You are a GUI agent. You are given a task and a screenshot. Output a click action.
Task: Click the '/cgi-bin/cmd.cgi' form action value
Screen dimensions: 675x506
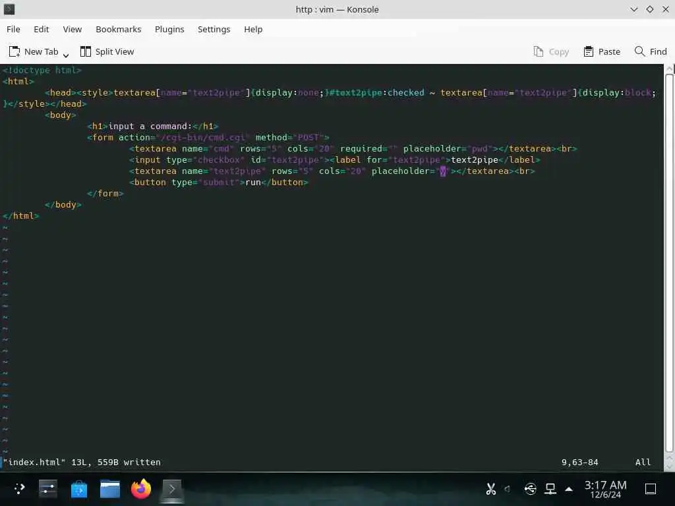[203, 137]
